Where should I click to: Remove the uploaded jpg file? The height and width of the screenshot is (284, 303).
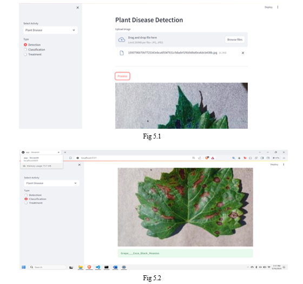click(243, 53)
